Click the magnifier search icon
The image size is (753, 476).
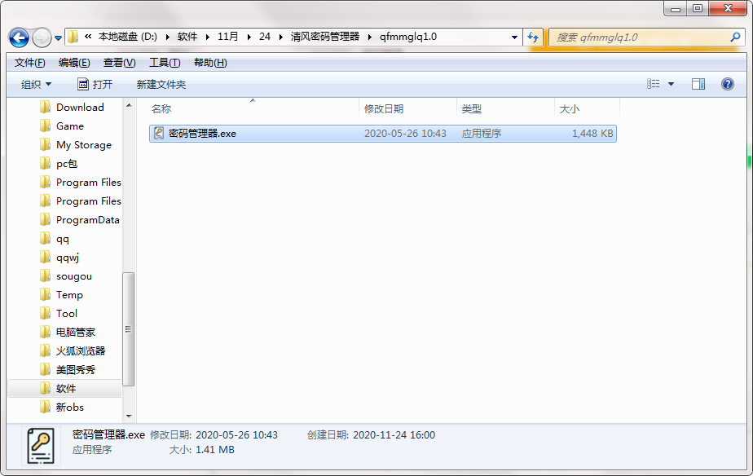pyautogui.click(x=735, y=37)
